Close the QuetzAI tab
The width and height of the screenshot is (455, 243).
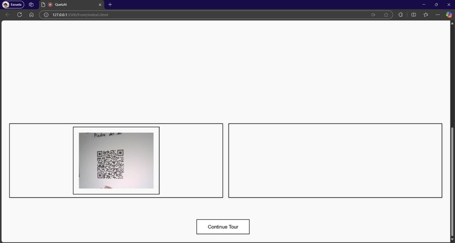pos(100,5)
